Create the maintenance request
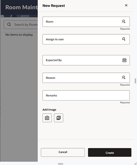 coord(110,152)
